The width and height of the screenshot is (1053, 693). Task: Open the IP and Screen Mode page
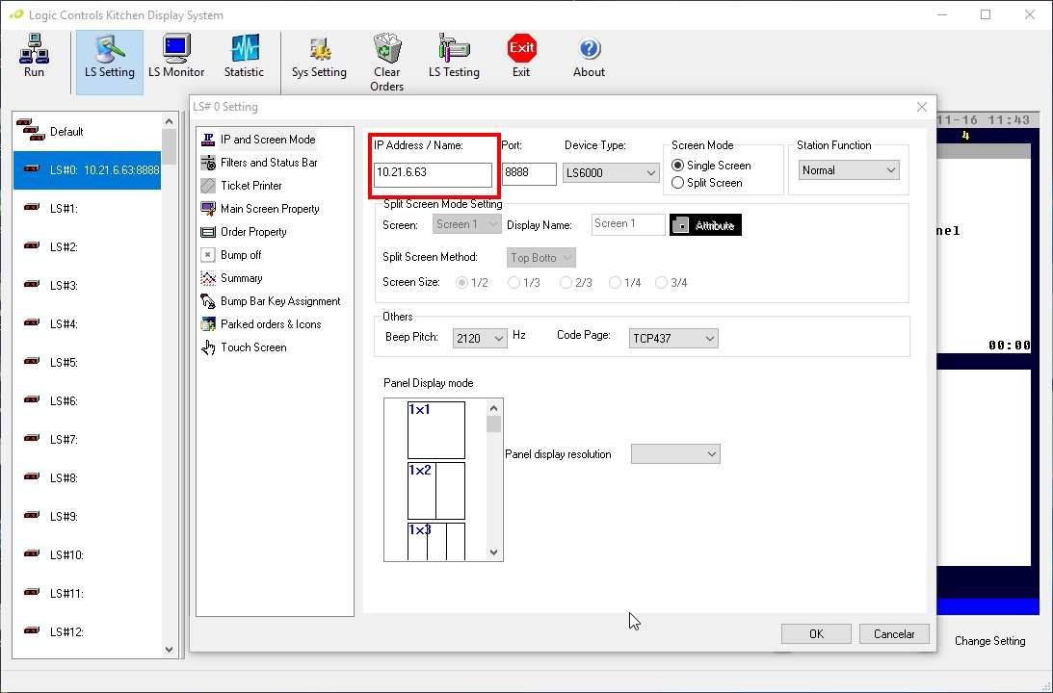pyautogui.click(x=258, y=140)
